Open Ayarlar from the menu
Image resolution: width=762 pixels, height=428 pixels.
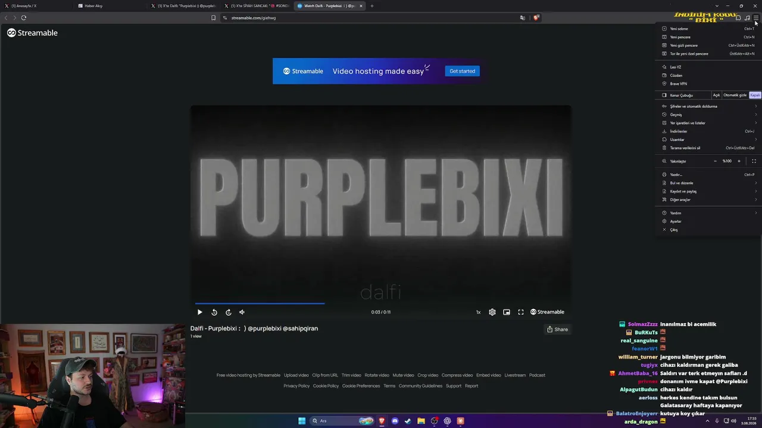[708, 221]
